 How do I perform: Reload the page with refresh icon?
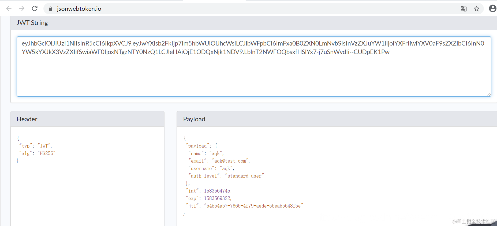tap(35, 9)
